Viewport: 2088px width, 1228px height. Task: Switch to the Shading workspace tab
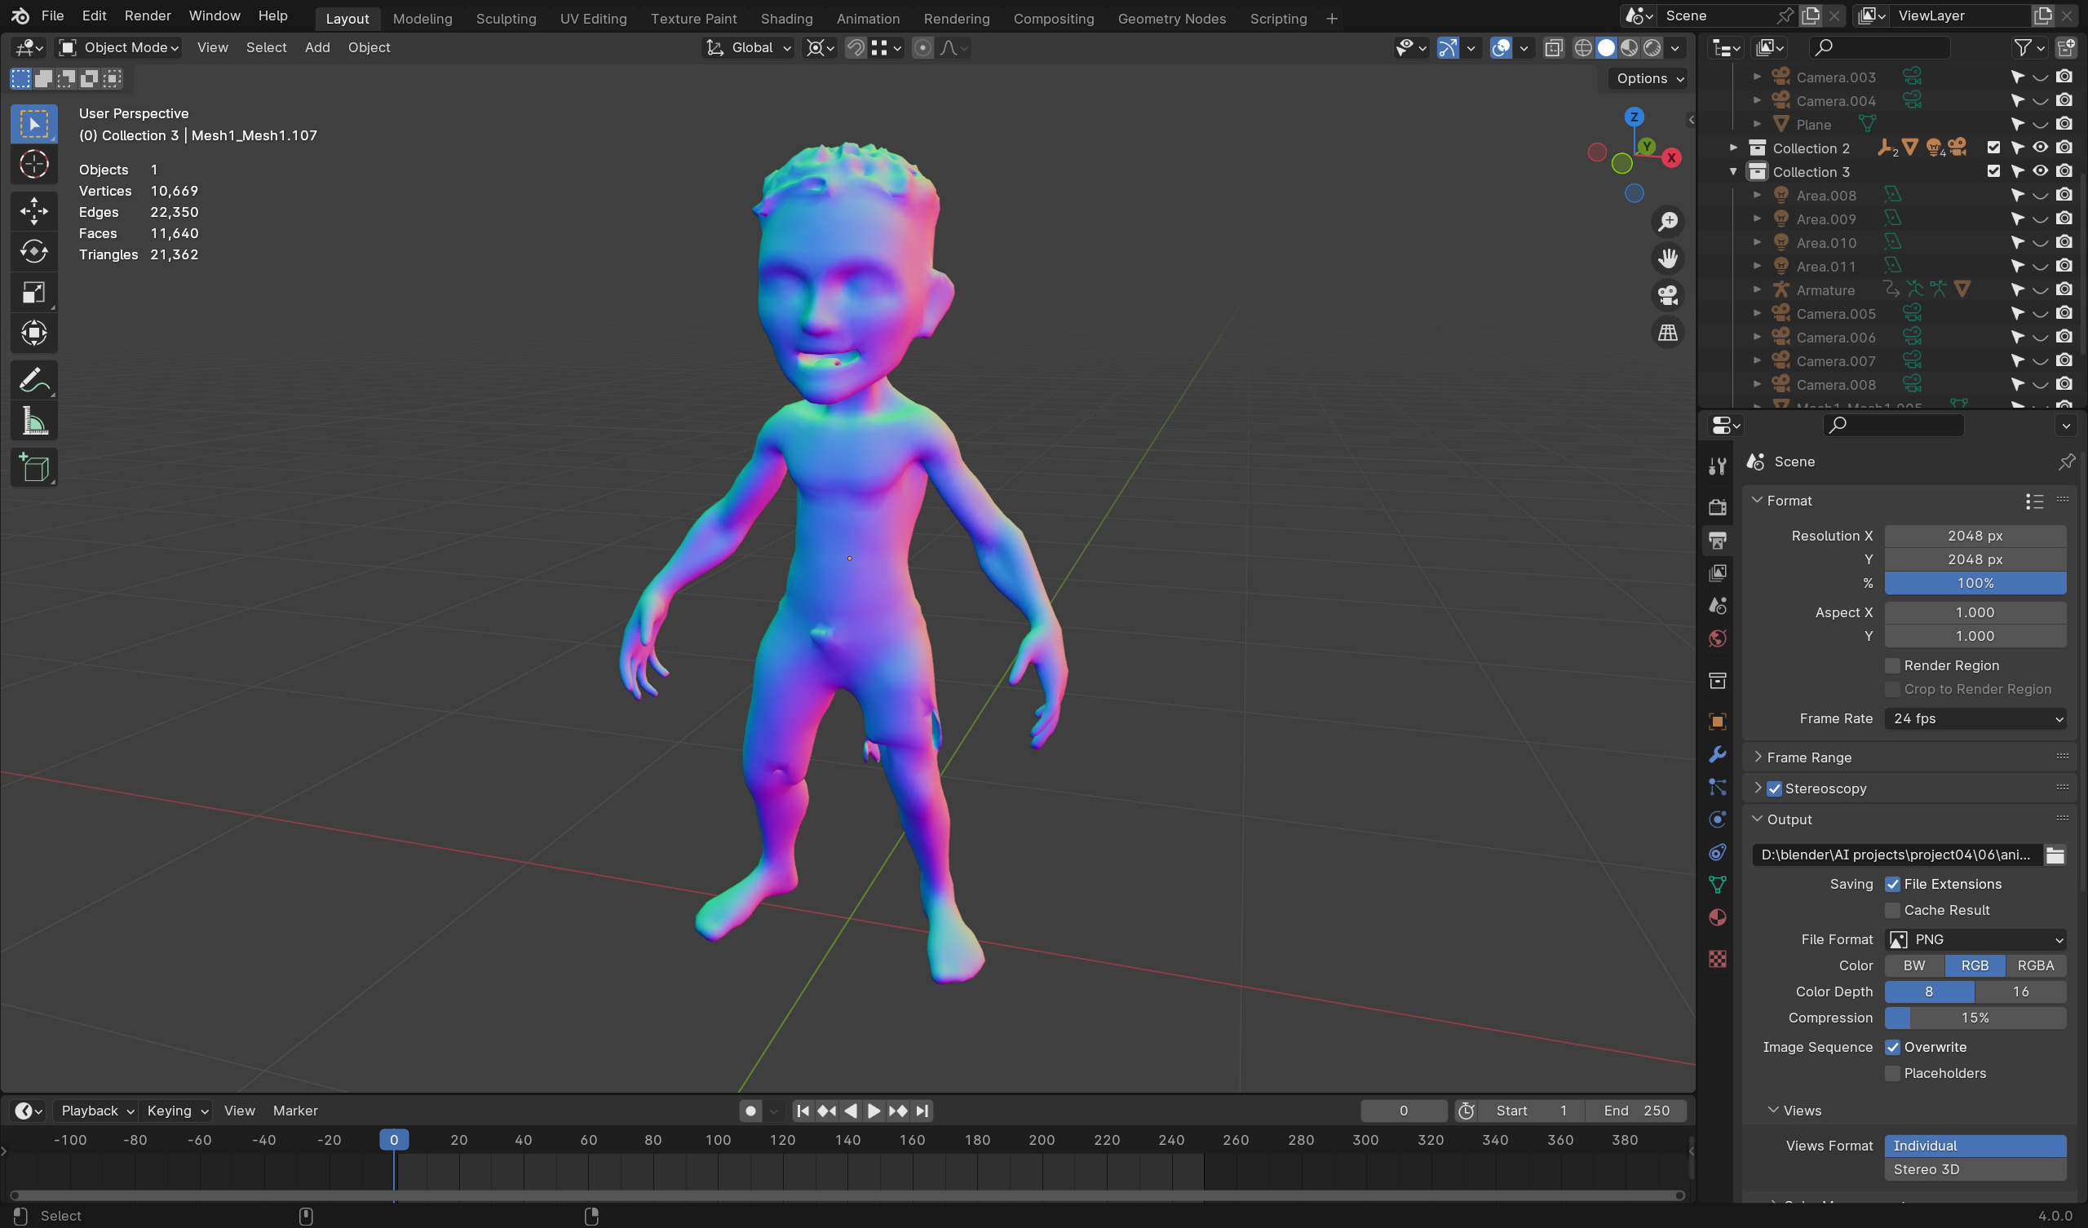[x=786, y=18]
